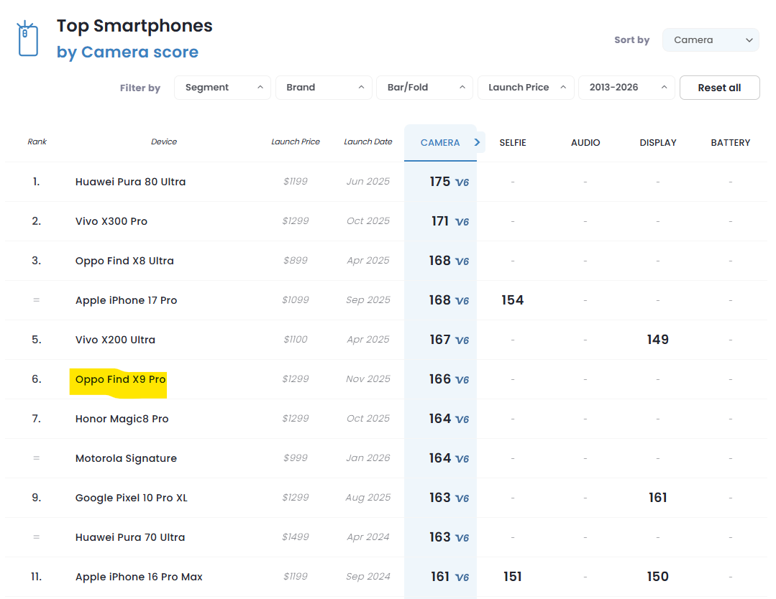
Task: Click the smartphone logo icon
Action: (27, 39)
